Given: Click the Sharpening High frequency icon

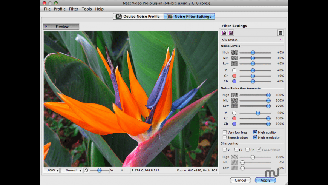Looking at the screenshot, I should pos(234,157).
